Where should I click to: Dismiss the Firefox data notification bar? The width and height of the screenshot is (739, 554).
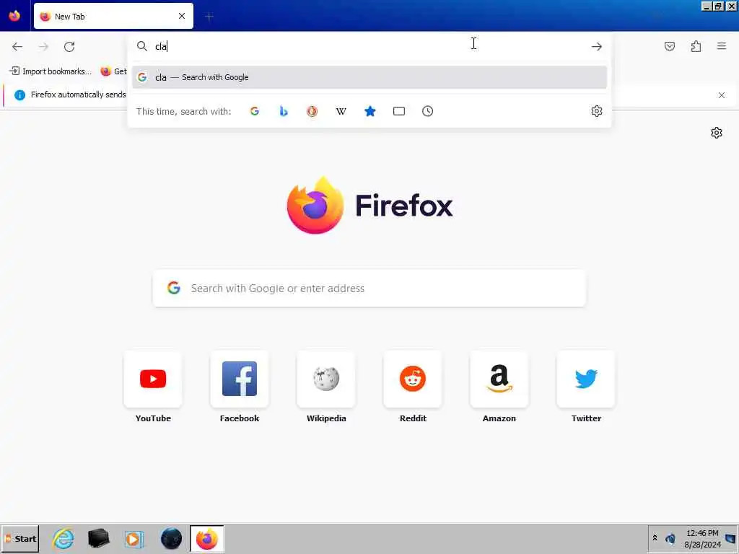click(x=722, y=95)
